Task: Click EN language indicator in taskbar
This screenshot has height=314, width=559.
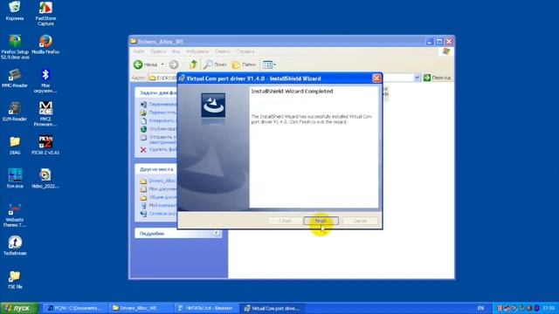Action: pyautogui.click(x=481, y=308)
